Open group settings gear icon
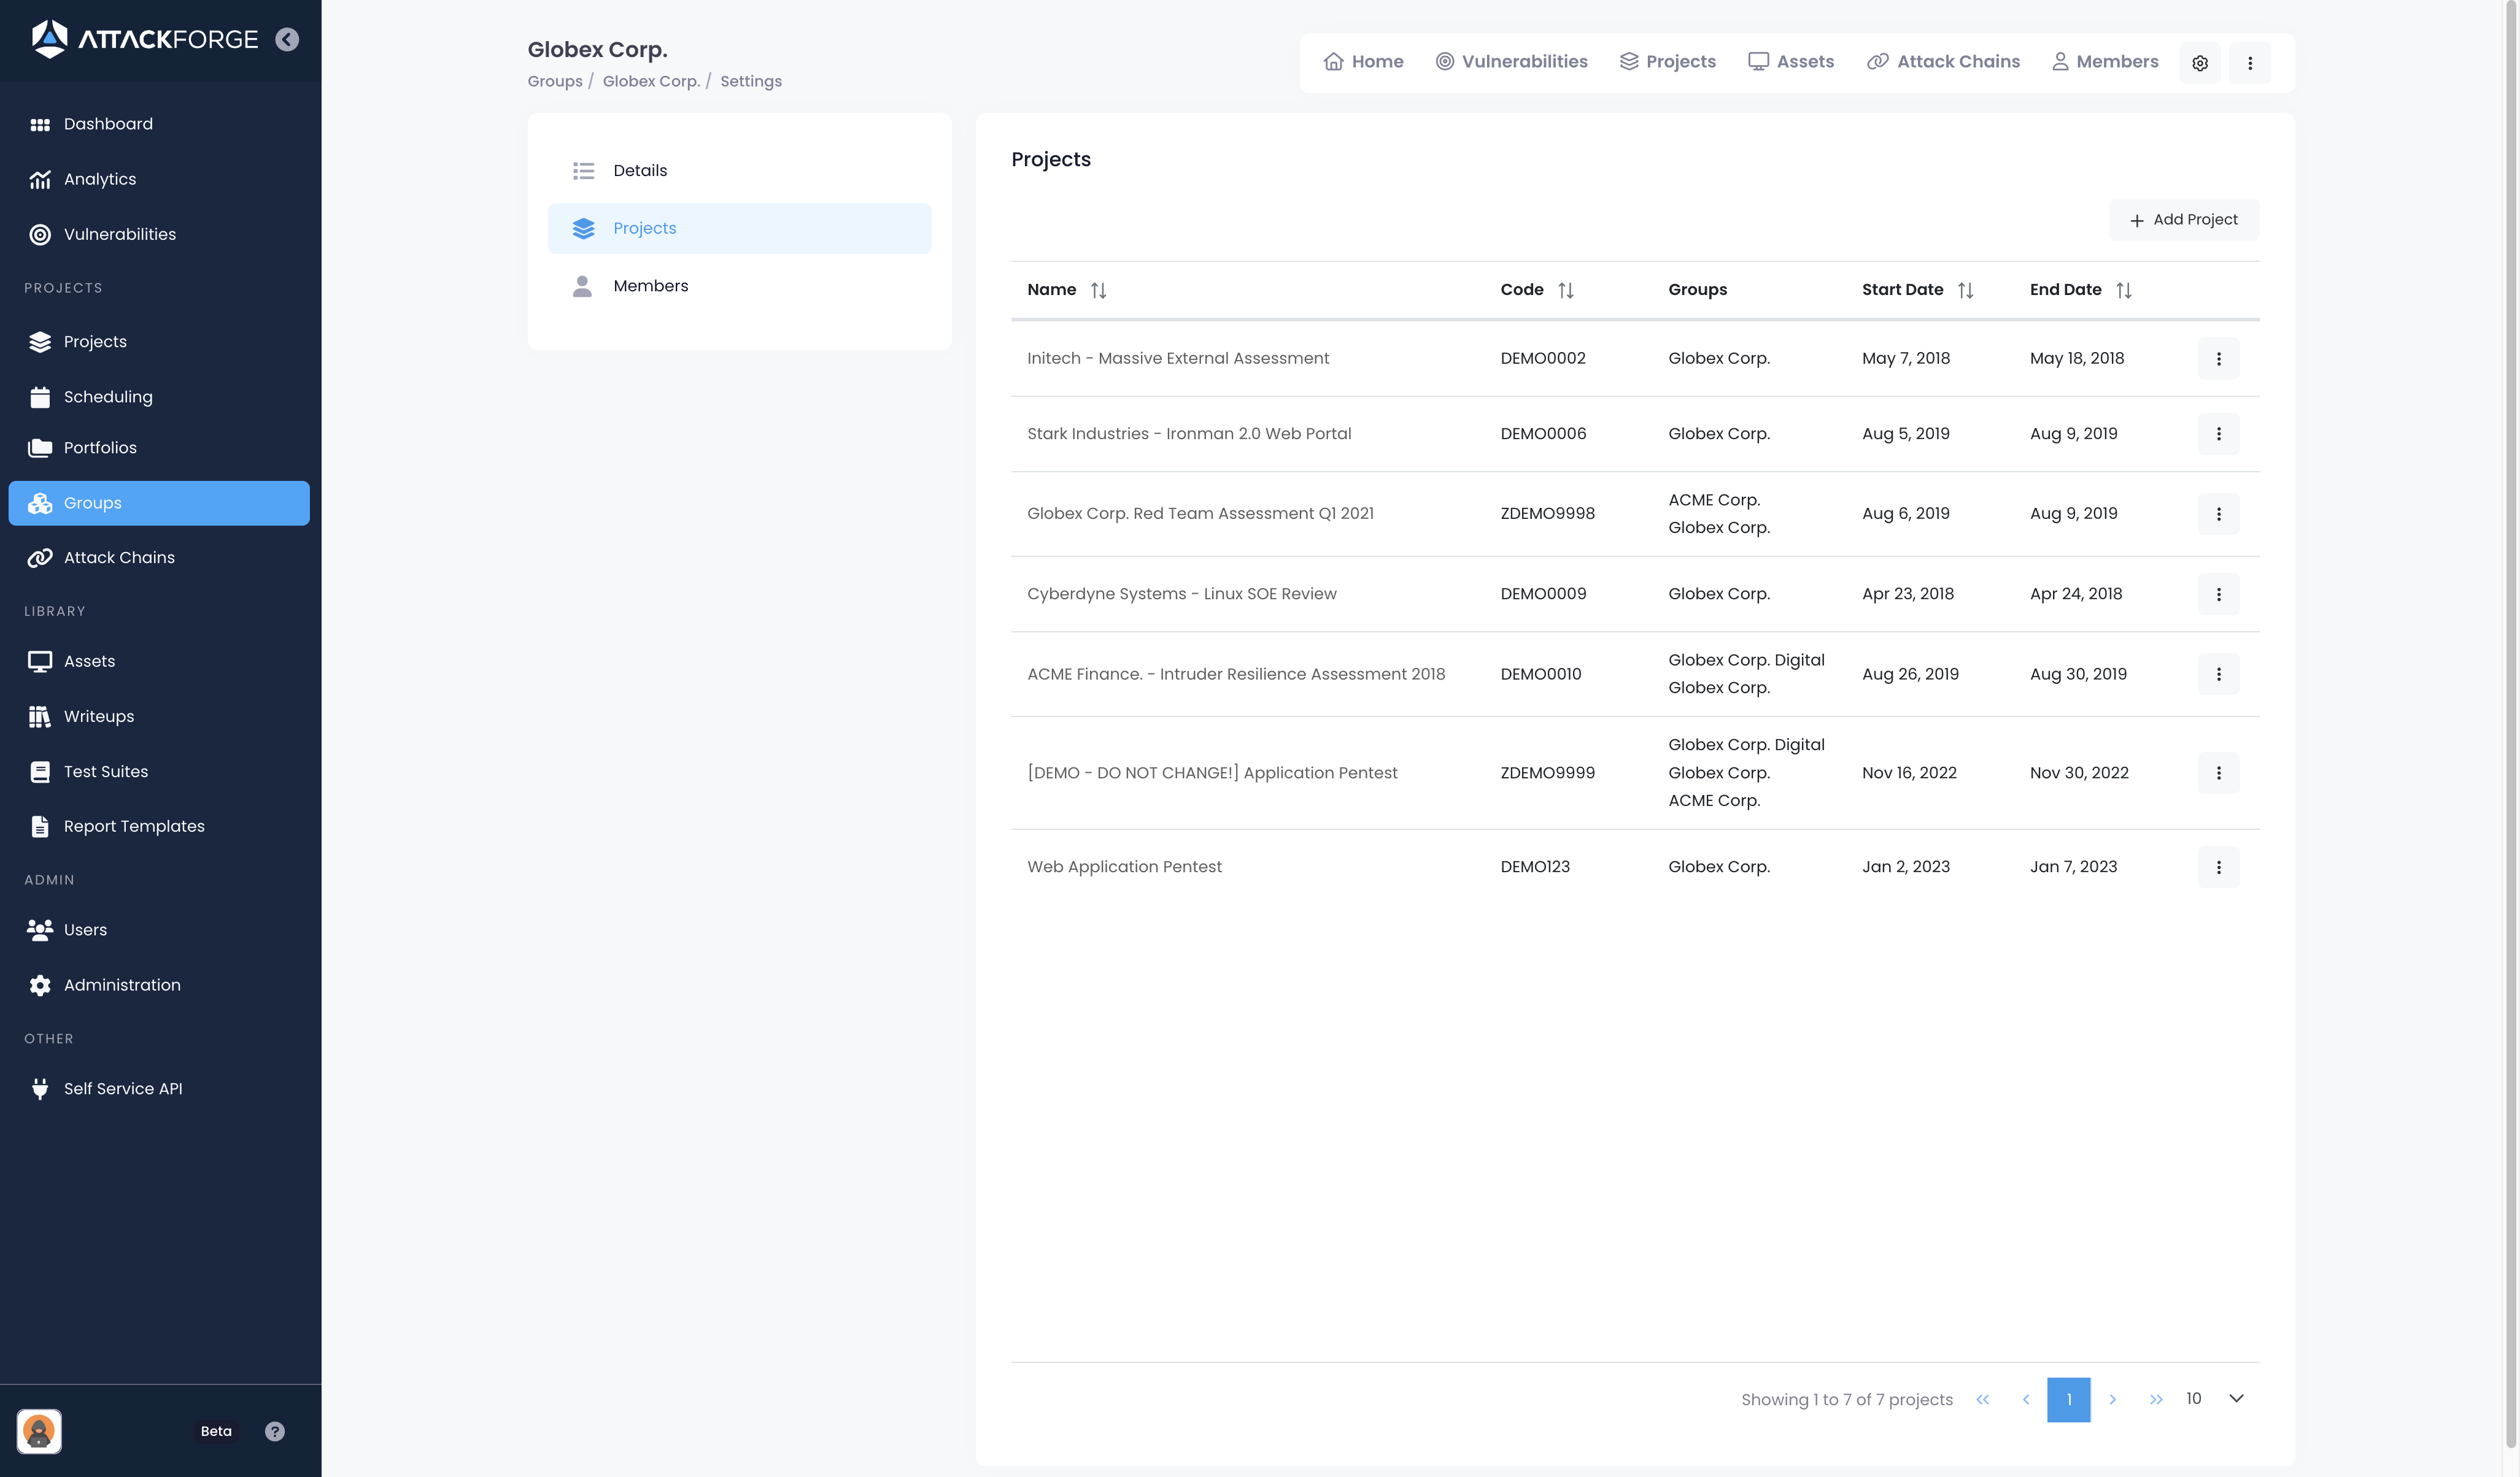The image size is (2520, 1477). 2200,63
